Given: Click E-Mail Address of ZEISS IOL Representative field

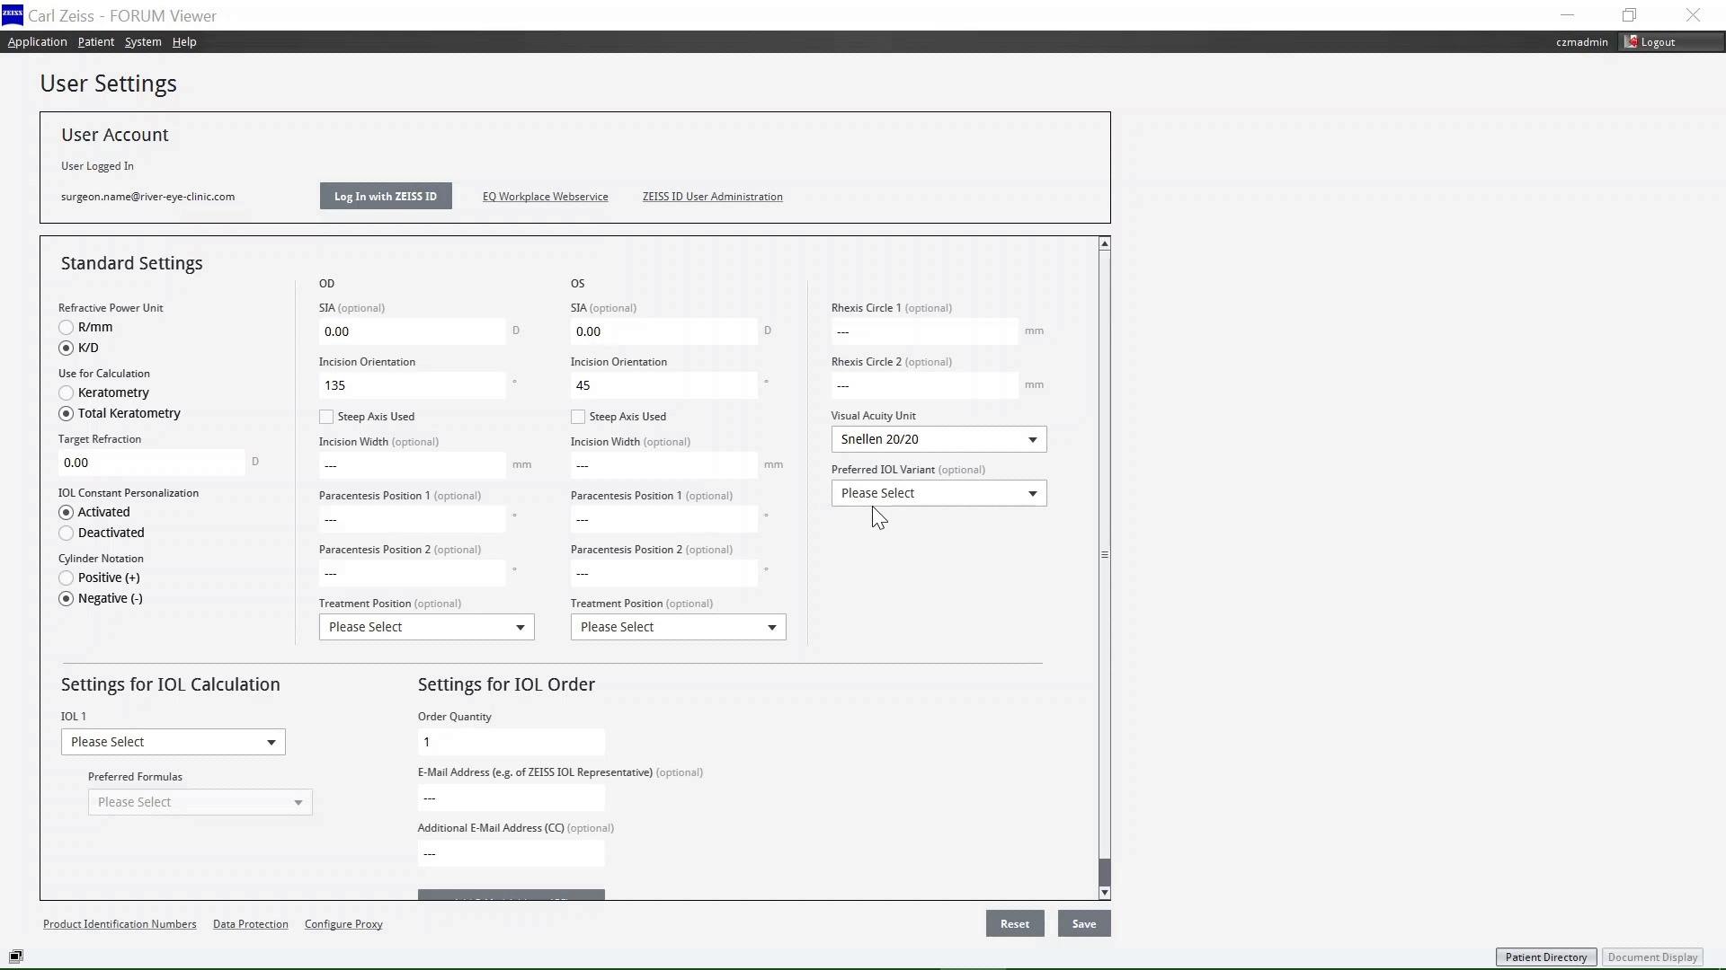Looking at the screenshot, I should point(511,798).
